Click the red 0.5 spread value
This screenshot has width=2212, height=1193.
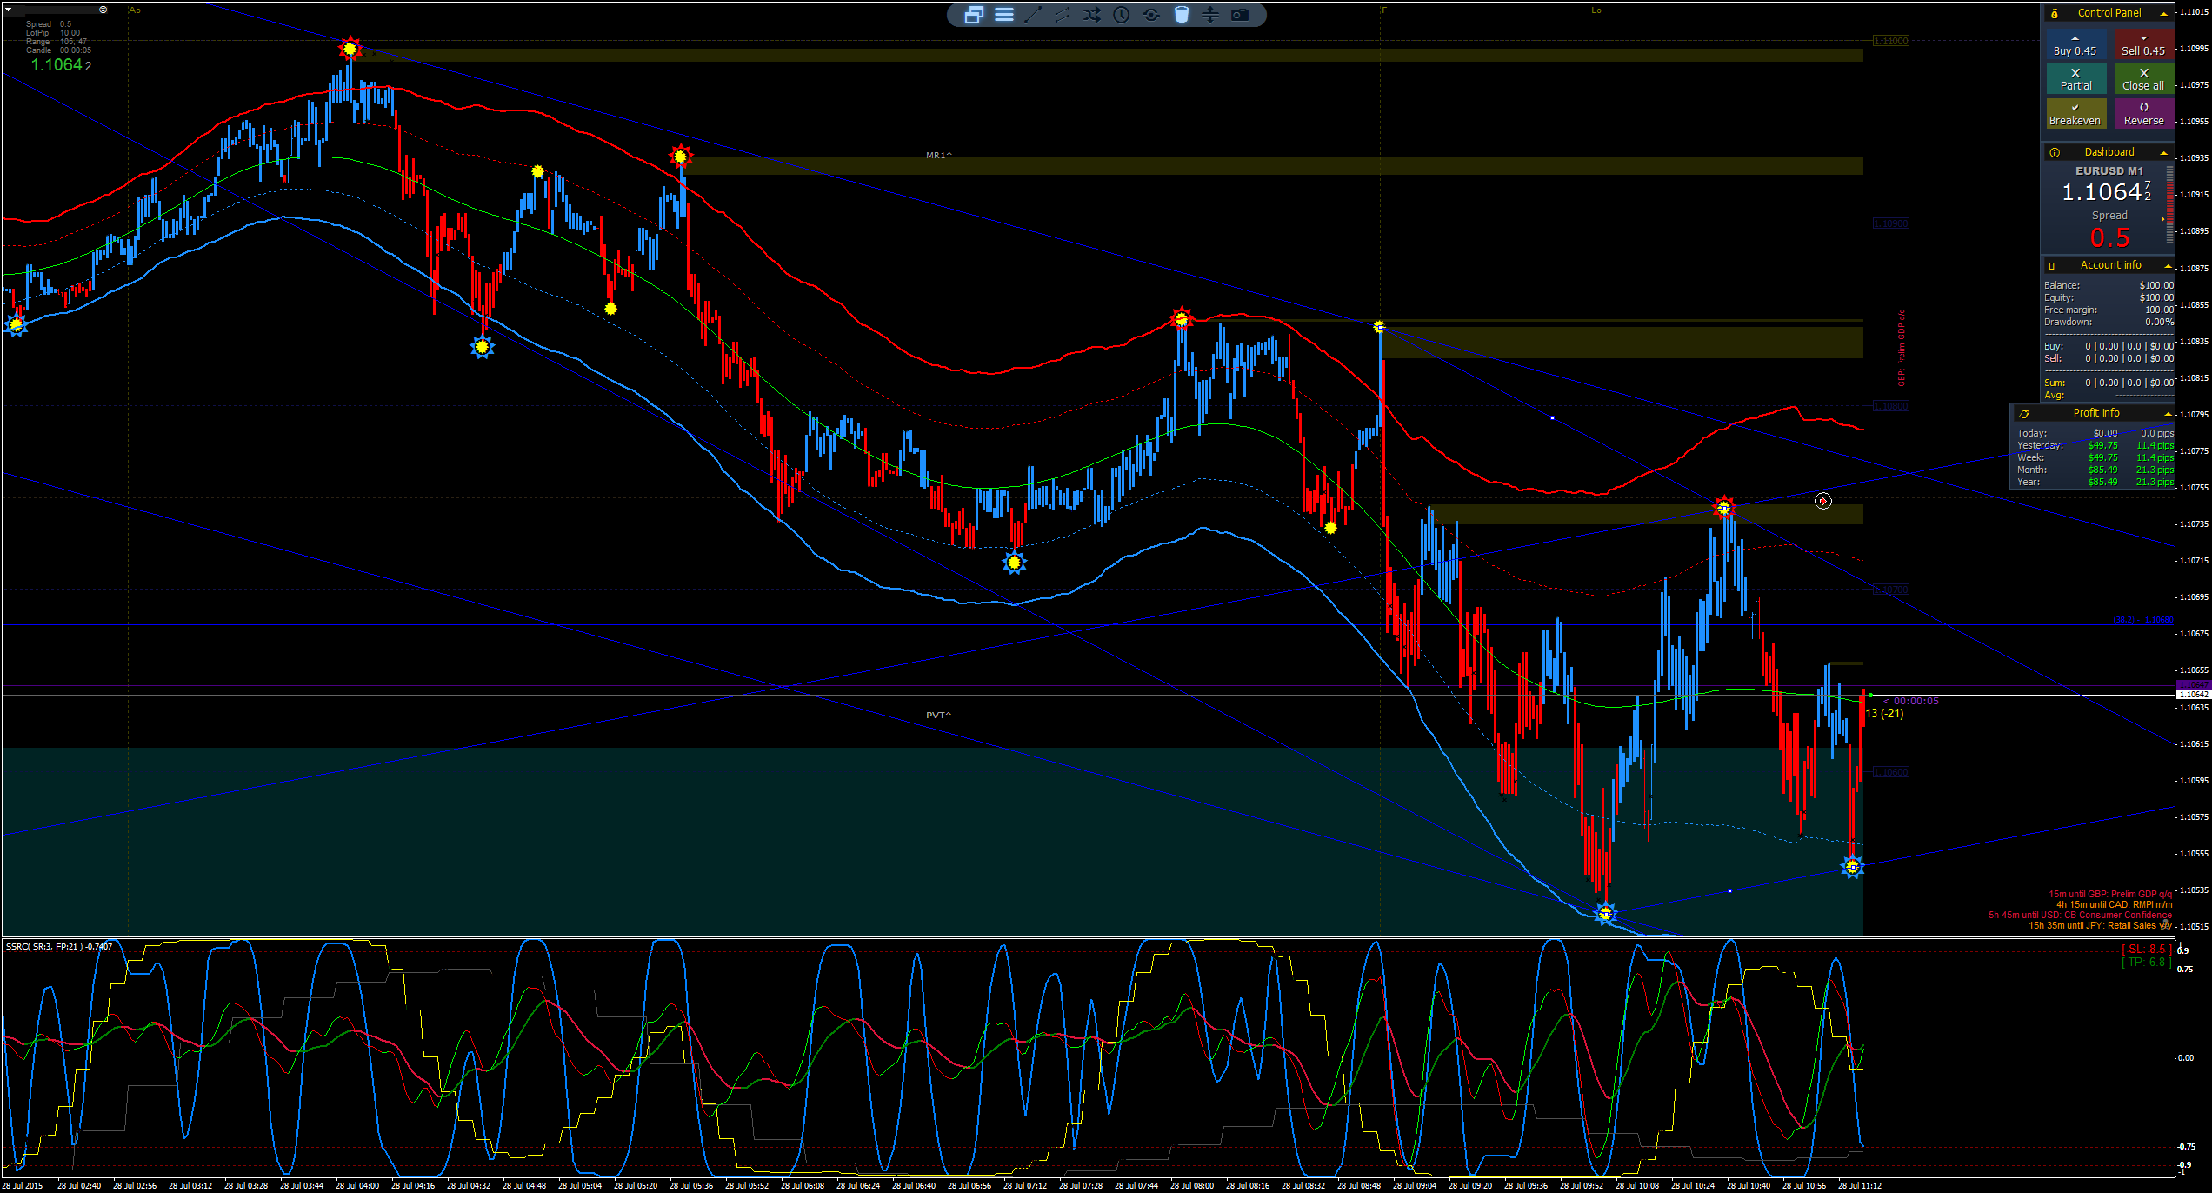pyautogui.click(x=2109, y=237)
